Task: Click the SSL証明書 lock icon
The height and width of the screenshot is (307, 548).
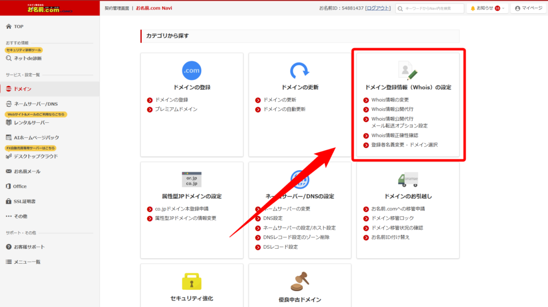Action: (9, 201)
